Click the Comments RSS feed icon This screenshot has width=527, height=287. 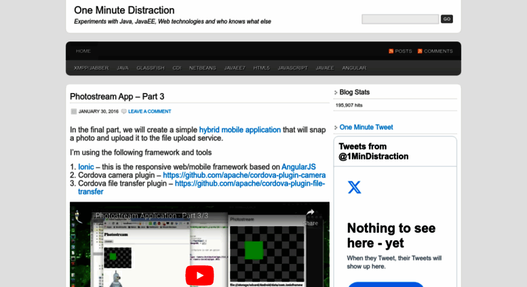pos(420,51)
